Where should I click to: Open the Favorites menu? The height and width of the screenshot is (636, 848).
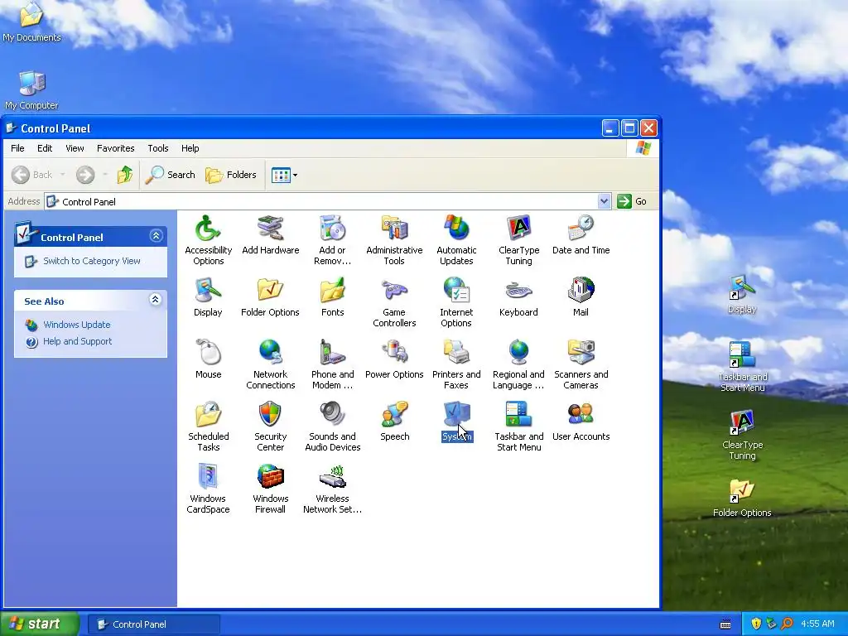coord(116,148)
